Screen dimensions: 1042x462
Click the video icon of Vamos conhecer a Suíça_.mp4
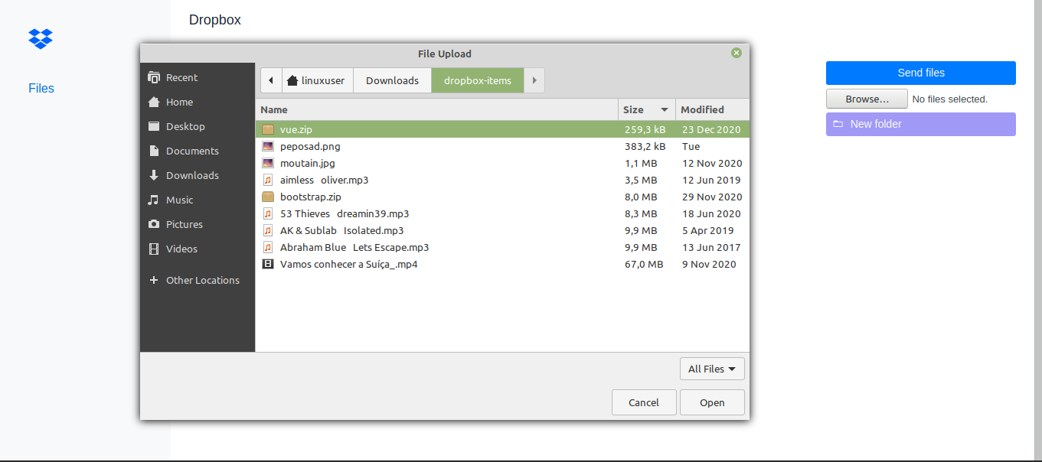268,264
